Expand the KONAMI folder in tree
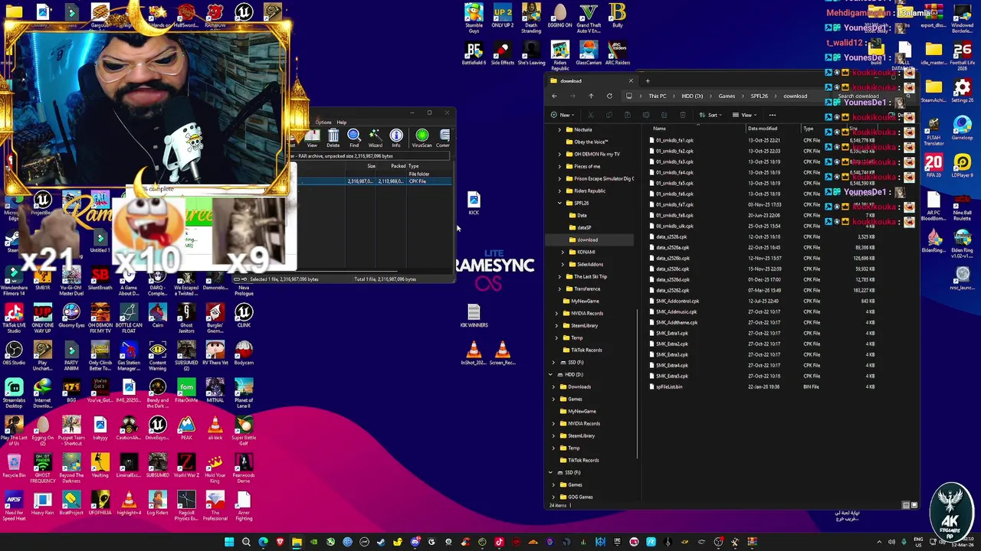Screen dimensions: 981x551 (563, 252)
